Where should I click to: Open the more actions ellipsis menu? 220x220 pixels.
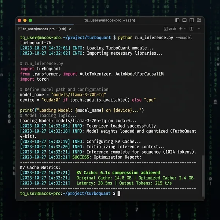click(x=198, y=29)
